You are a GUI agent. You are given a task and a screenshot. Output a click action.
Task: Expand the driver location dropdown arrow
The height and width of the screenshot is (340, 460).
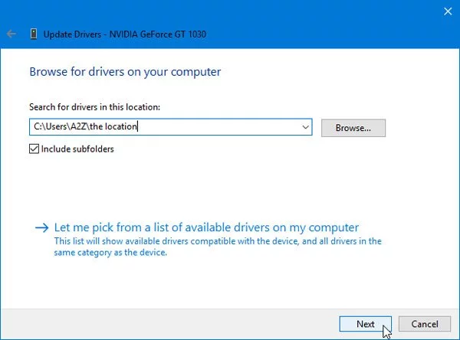305,127
